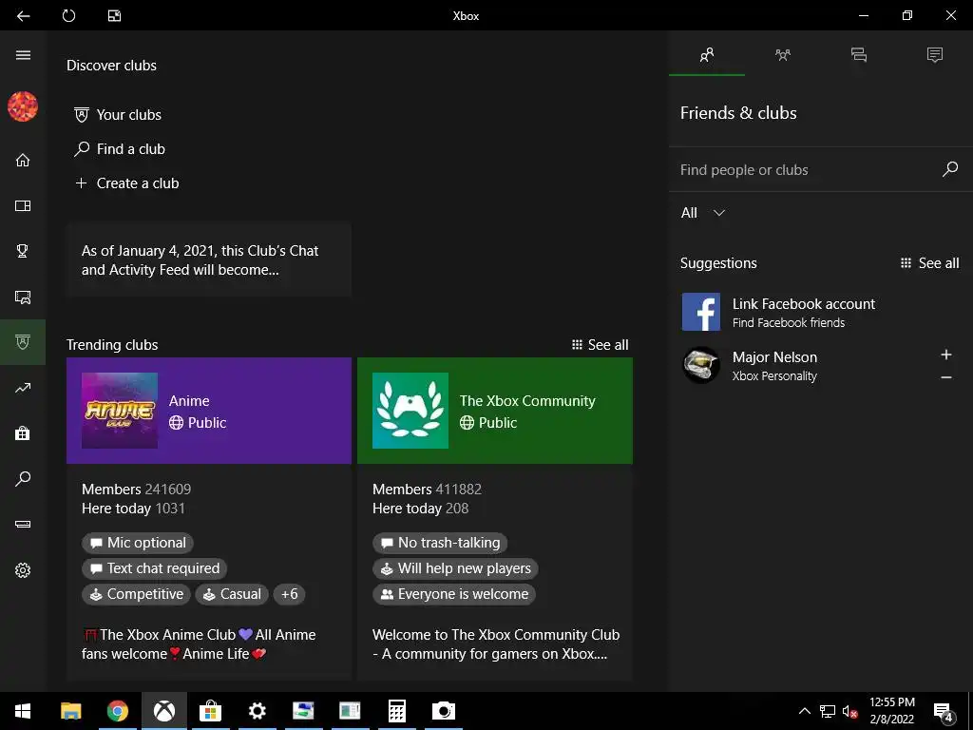Open the Action Center notifications

point(944,711)
